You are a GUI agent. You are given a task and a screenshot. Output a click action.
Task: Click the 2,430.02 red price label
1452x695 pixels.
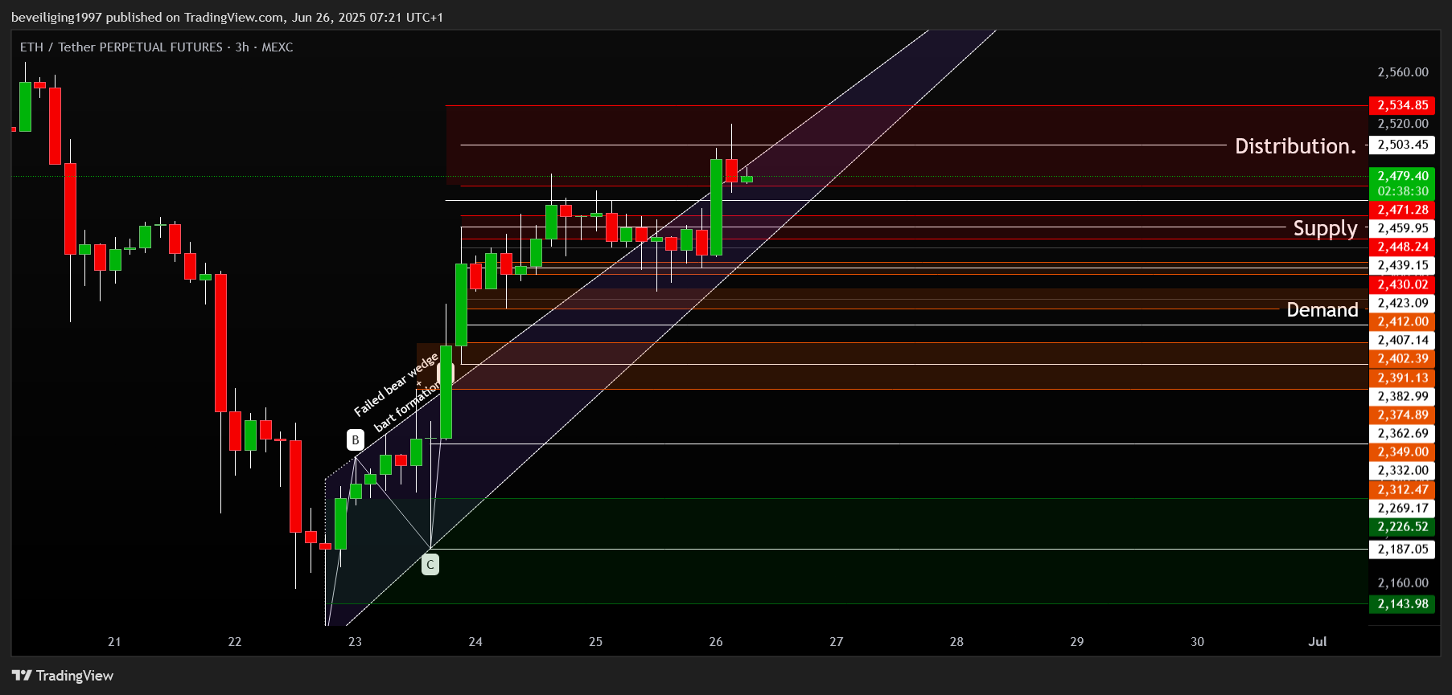pos(1402,284)
